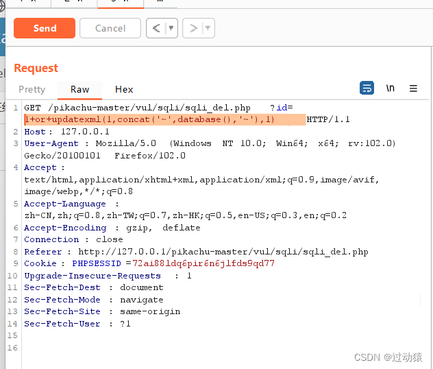Image resolution: width=433 pixels, height=369 pixels.
Task: Click the red PHPSESSID cookie value
Action: pyautogui.click(x=203, y=263)
